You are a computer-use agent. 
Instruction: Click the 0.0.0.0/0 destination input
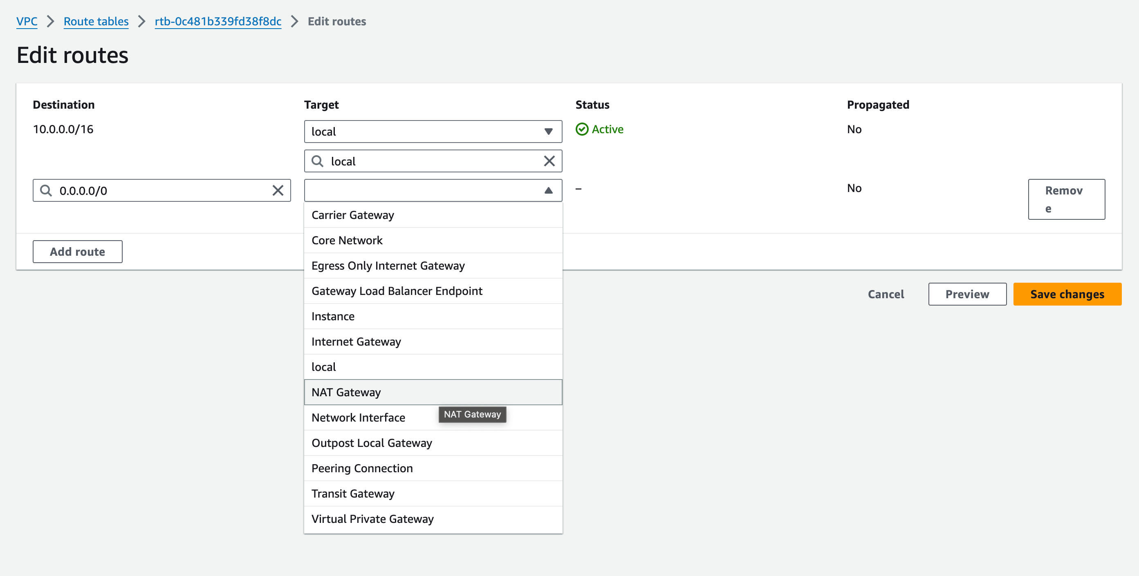tap(162, 190)
